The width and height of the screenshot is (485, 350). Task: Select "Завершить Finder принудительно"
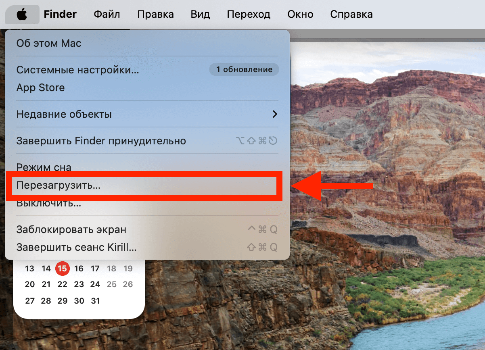[x=101, y=141]
